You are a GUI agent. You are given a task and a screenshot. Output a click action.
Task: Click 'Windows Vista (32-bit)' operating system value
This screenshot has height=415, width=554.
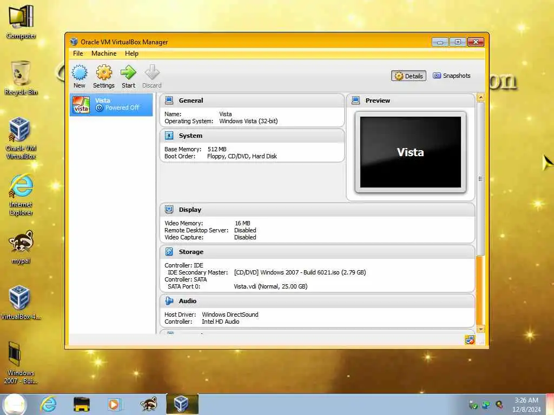click(248, 121)
